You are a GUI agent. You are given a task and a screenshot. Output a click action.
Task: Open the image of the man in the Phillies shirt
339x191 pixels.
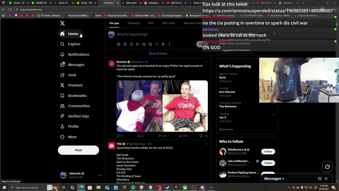185,106
